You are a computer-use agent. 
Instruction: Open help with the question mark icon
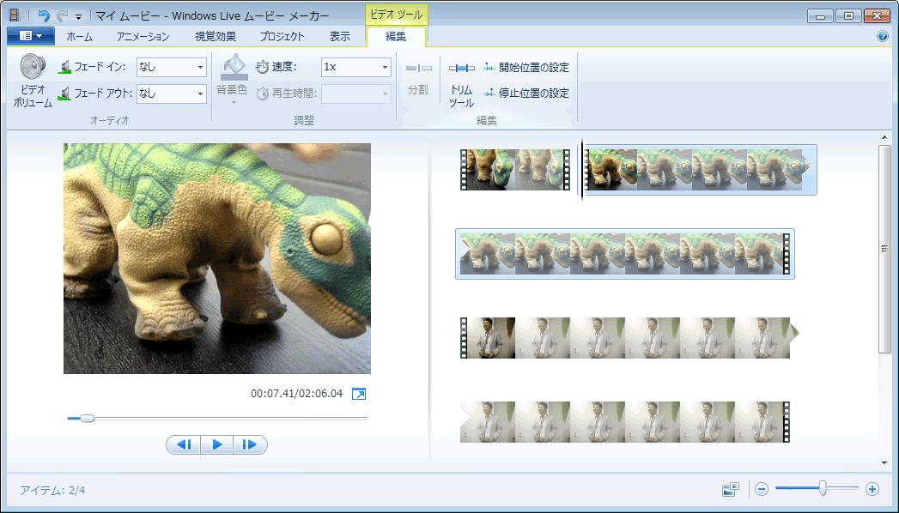coord(882,37)
